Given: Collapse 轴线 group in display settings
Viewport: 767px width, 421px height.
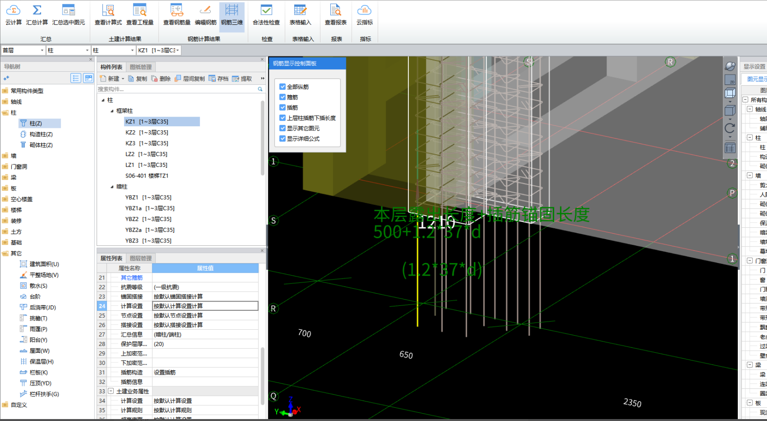Looking at the screenshot, I should (750, 109).
